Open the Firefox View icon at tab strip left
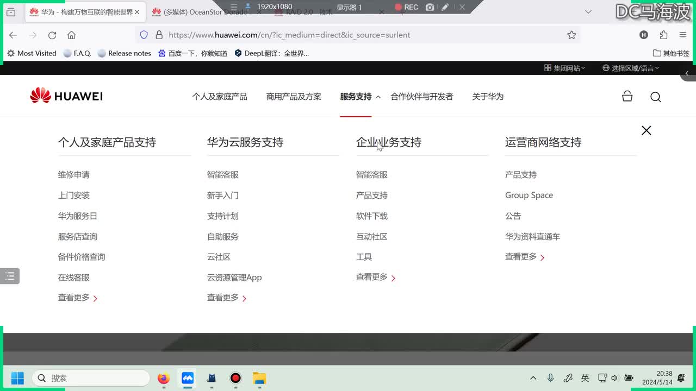 pyautogui.click(x=11, y=12)
